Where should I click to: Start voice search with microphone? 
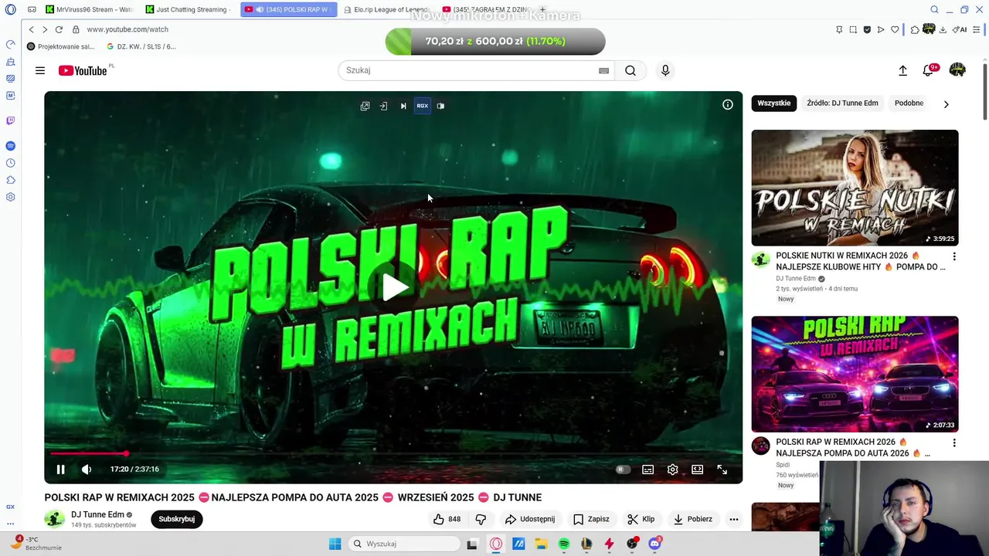pyautogui.click(x=665, y=70)
